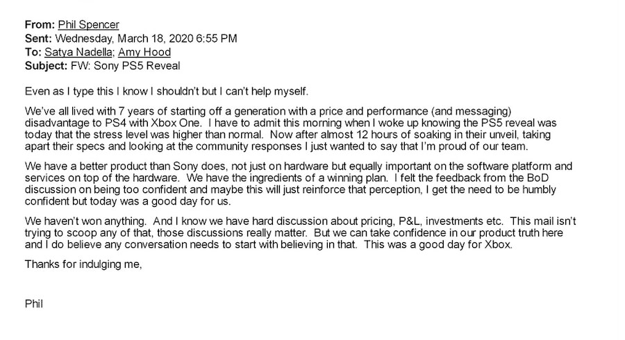Click the paragraph starting We have a better product

tap(299, 184)
